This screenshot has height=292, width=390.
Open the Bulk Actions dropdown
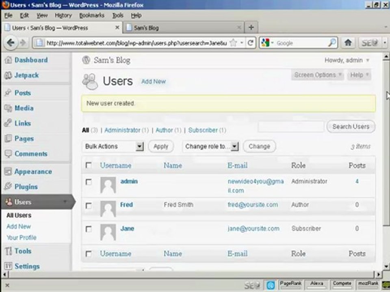(113, 146)
